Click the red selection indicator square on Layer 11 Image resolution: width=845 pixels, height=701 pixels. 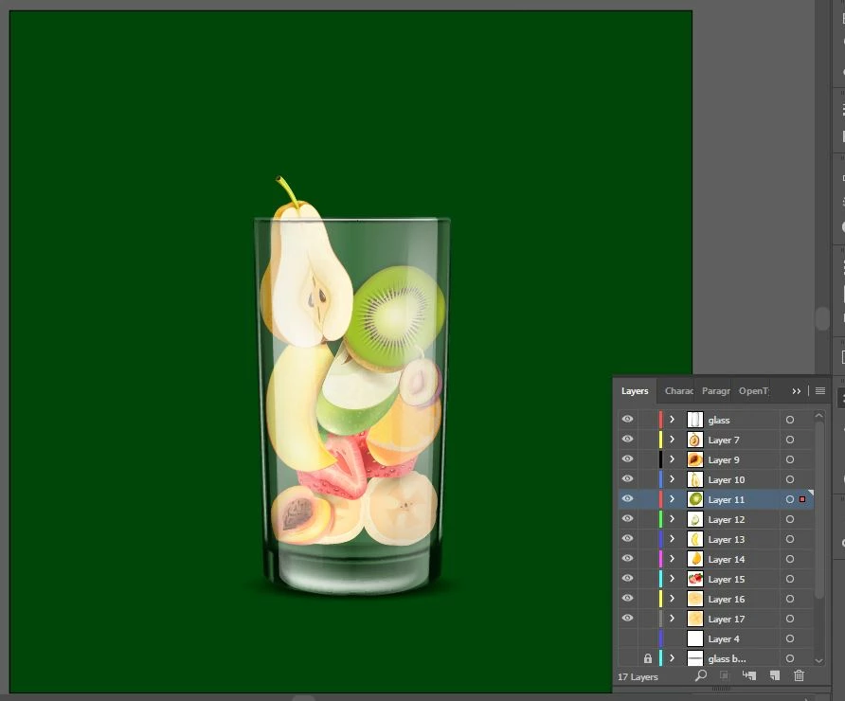(802, 499)
